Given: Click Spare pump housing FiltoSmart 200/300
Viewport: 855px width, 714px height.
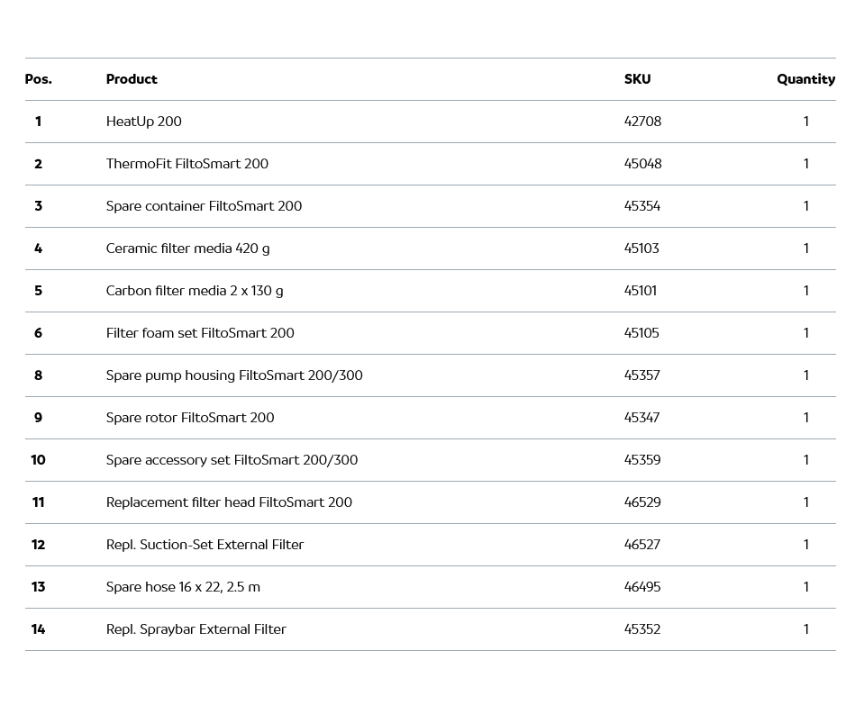Looking at the screenshot, I should point(234,375).
